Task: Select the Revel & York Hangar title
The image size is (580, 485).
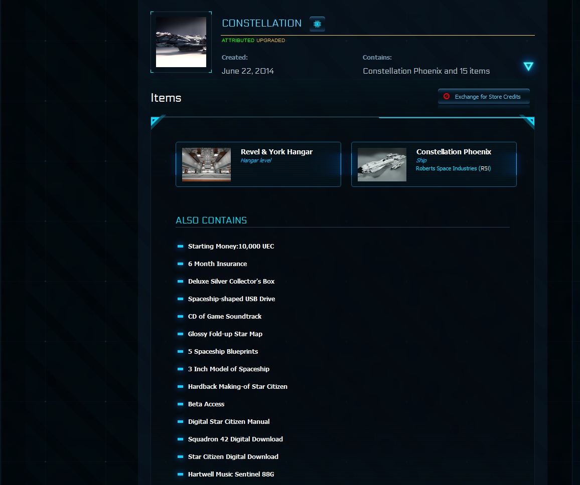Action: [x=276, y=152]
